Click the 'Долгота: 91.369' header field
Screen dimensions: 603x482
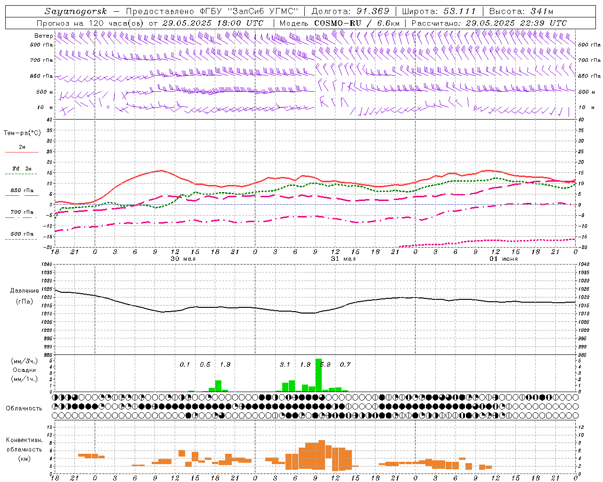coord(350,11)
